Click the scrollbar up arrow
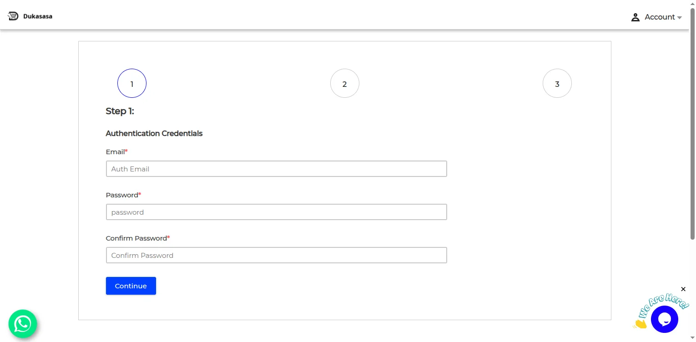This screenshot has height=342, width=696. tap(692, 3)
